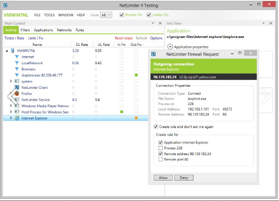The width and height of the screenshot is (279, 201).
Task: Check the Remote port 80 option
Action: 161,159
